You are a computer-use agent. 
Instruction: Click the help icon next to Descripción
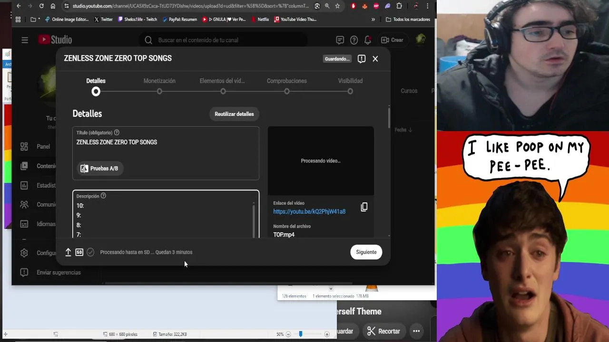pyautogui.click(x=103, y=196)
